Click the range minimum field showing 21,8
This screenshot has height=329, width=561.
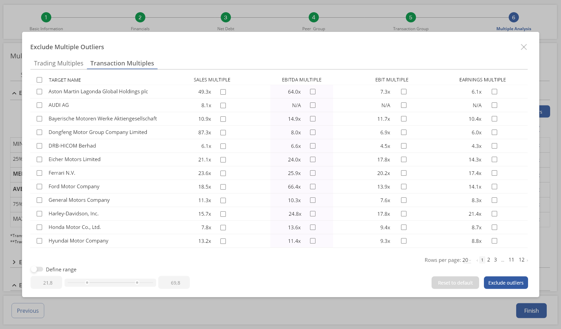pos(46,283)
